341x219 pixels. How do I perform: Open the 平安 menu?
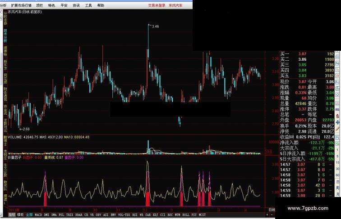pyautogui.click(x=64, y=5)
